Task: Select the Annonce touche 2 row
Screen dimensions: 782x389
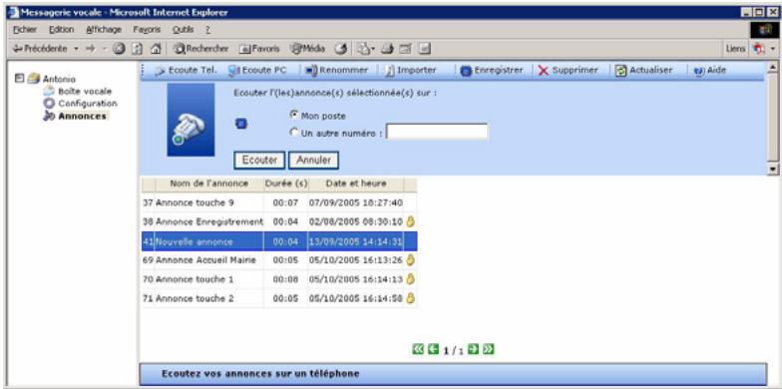Action: click(279, 298)
